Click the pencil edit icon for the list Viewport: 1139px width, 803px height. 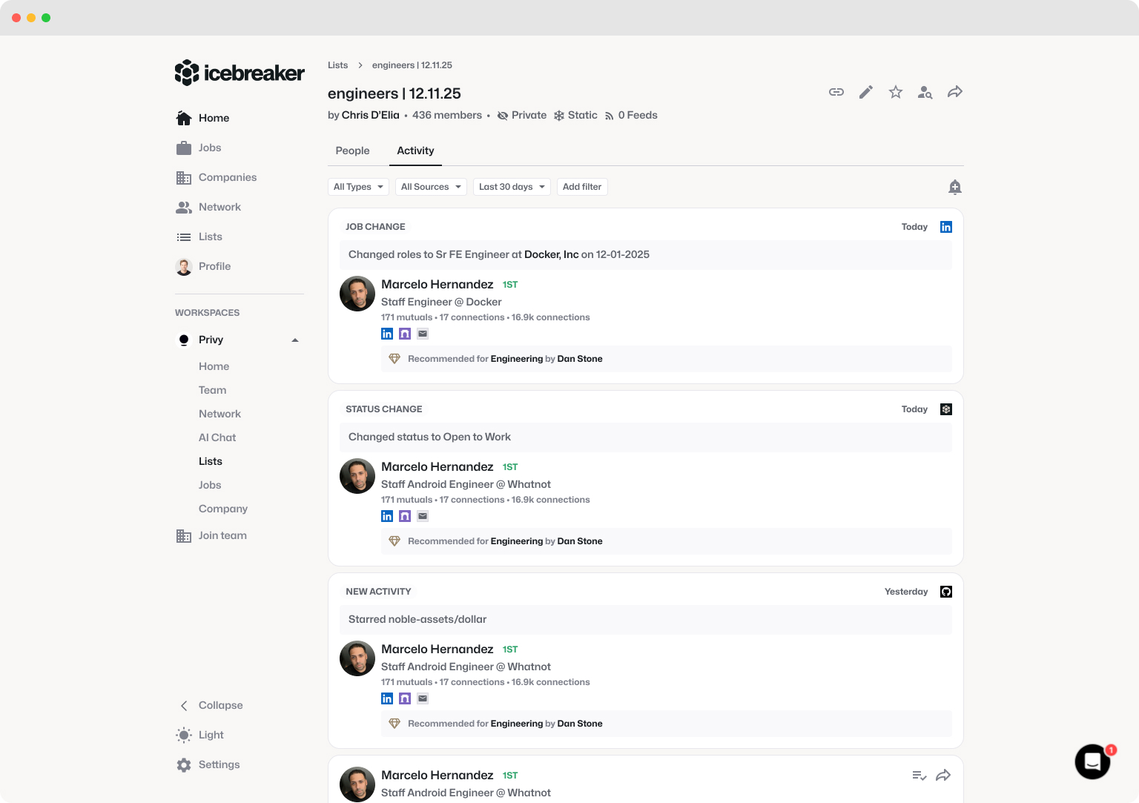(866, 92)
